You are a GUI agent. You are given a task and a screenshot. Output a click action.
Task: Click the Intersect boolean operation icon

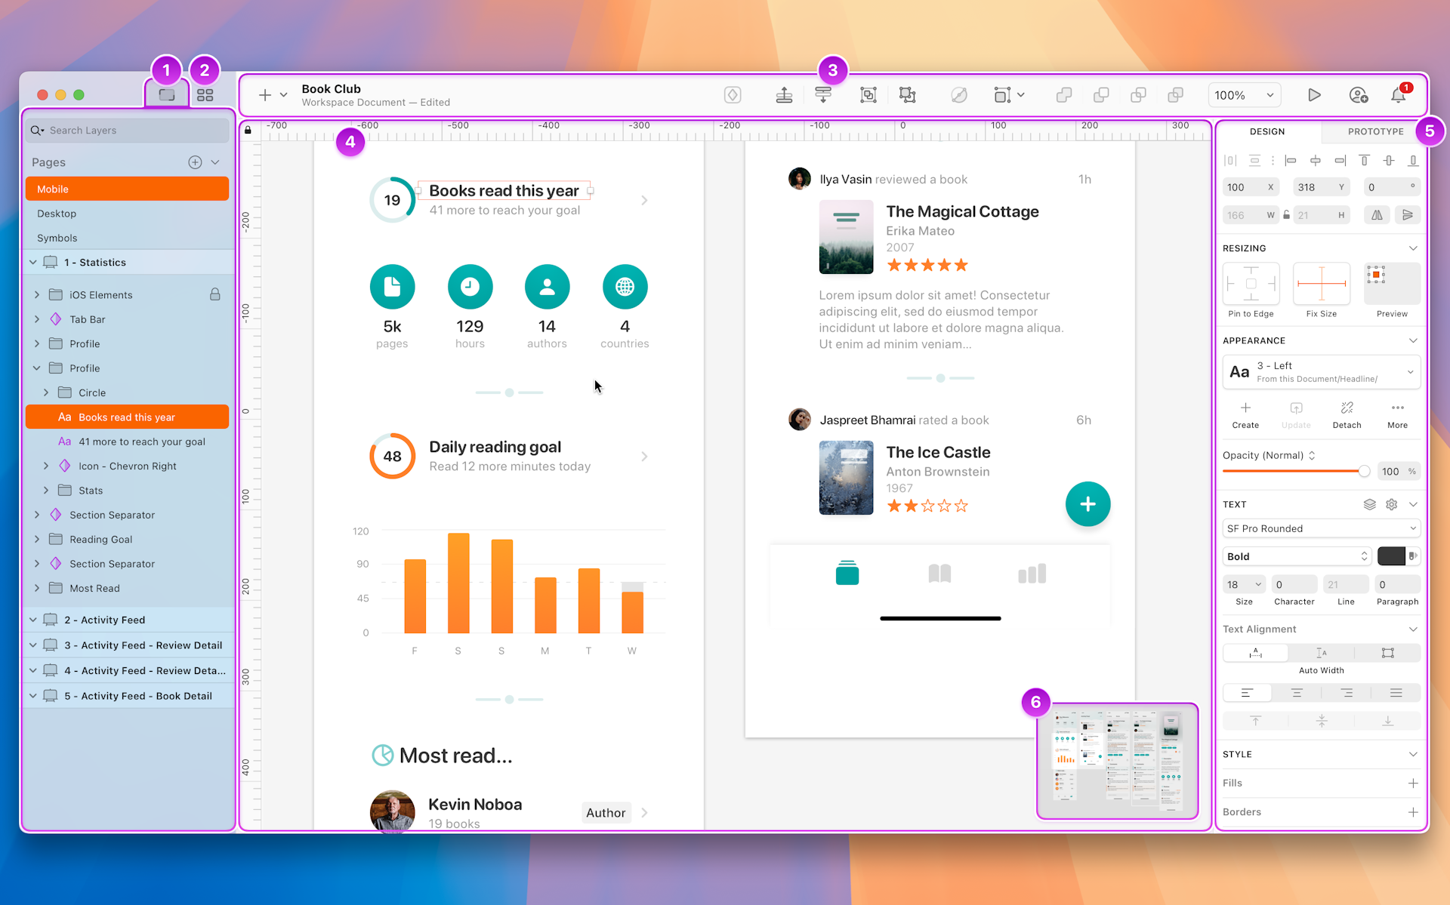pos(1138,95)
